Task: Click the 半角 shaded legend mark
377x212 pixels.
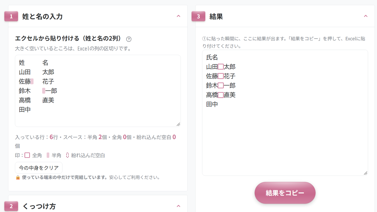Action: (48, 155)
